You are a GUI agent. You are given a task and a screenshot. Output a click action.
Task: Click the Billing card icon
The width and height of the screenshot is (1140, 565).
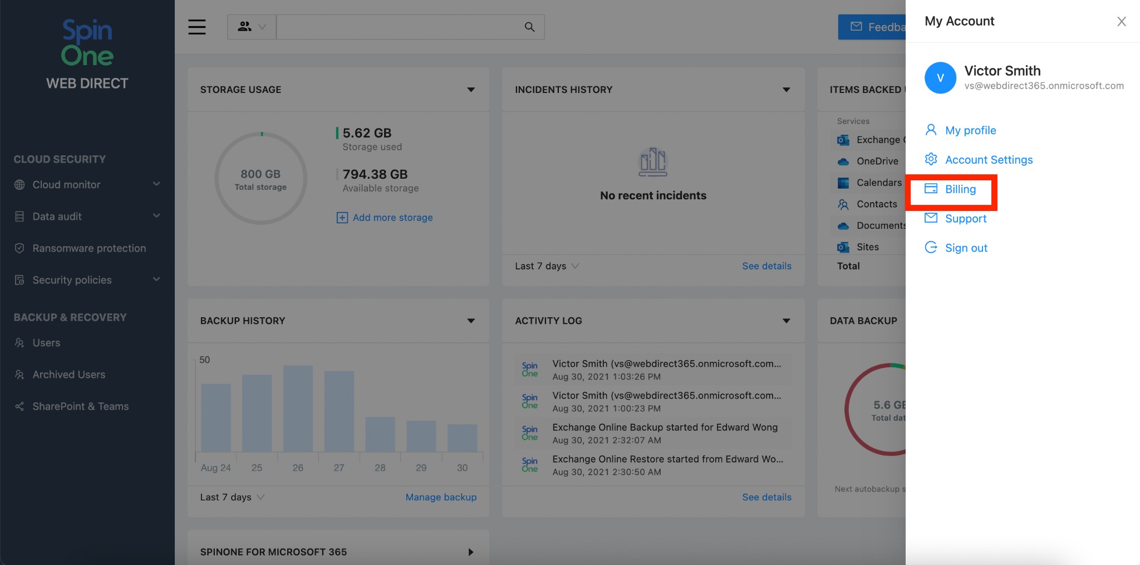click(931, 189)
